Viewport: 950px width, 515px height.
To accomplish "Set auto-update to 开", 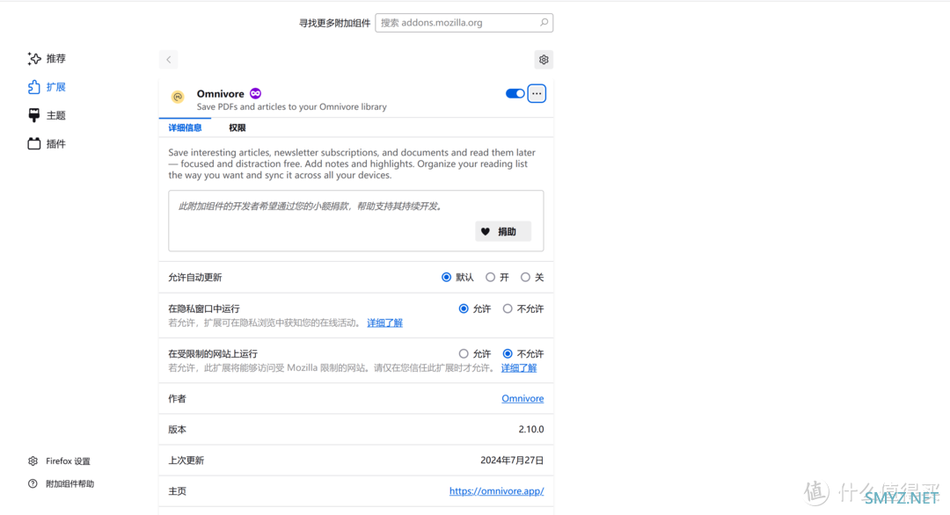I will pyautogui.click(x=490, y=277).
